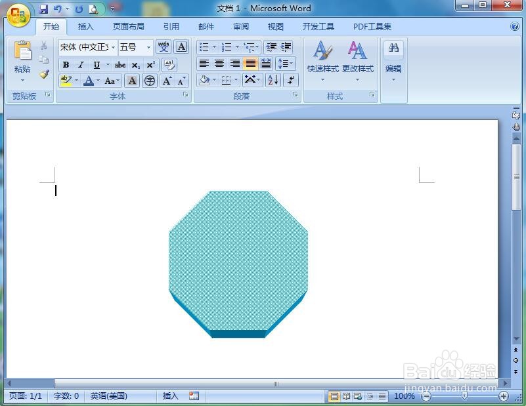
Task: Click the macro recording status icon
Action: (194, 396)
